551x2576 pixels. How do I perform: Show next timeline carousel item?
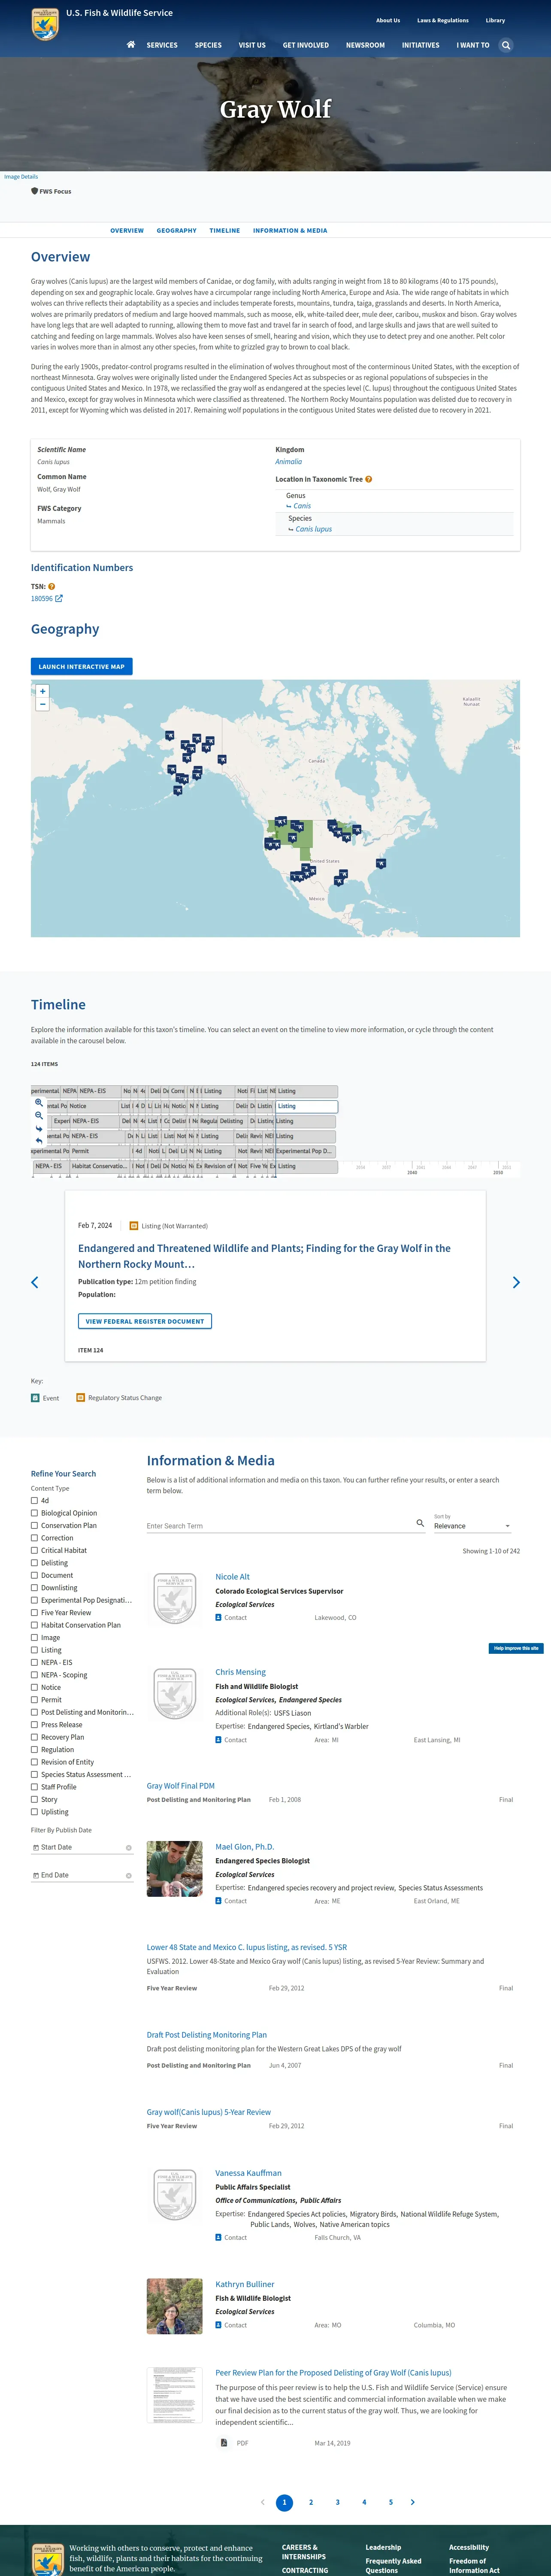click(x=516, y=1282)
